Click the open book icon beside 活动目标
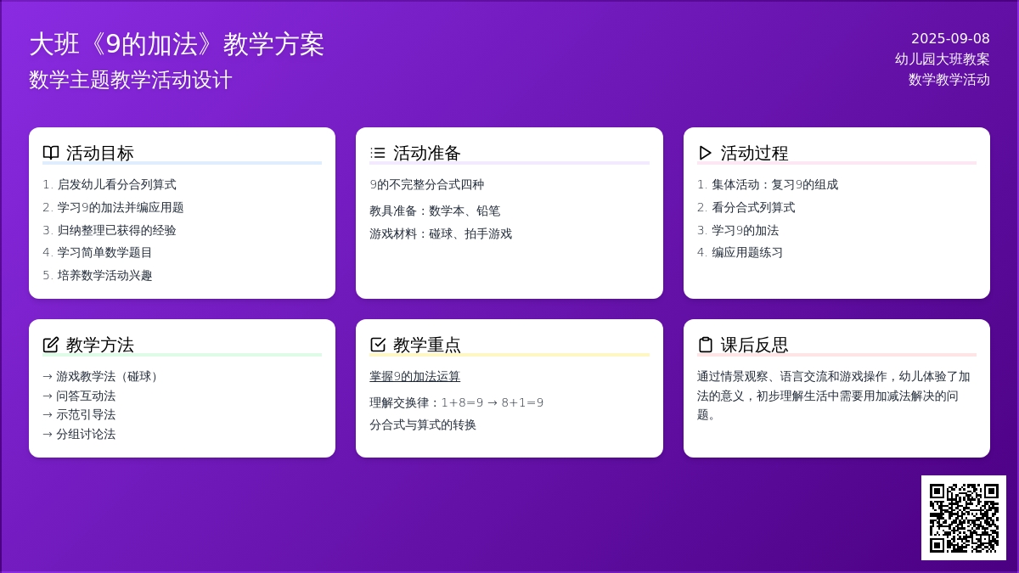 click(51, 153)
